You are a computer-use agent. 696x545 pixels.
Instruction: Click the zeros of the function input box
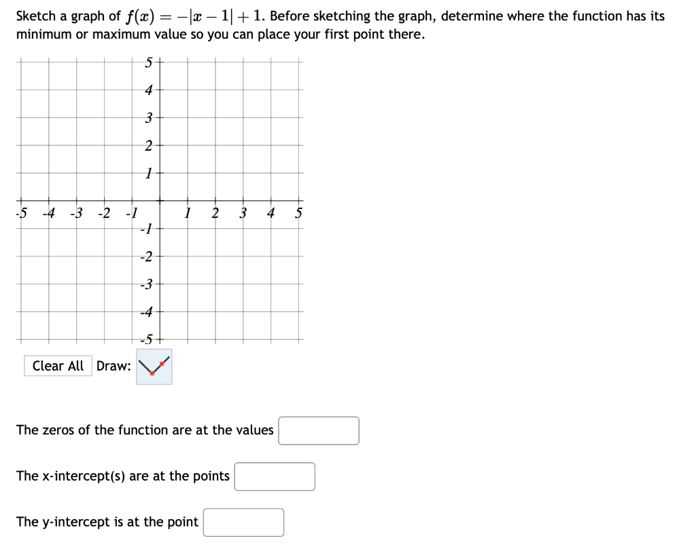pos(318,430)
